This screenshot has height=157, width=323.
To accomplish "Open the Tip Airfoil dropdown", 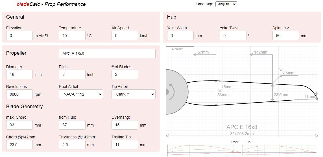I will (x=134, y=94).
